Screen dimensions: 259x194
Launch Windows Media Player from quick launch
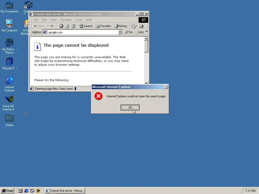pos(38,191)
